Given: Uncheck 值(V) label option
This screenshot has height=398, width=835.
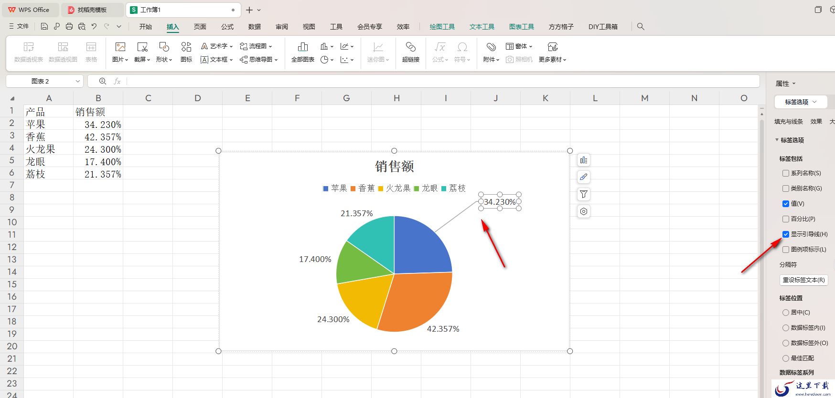Looking at the screenshot, I should pos(786,204).
